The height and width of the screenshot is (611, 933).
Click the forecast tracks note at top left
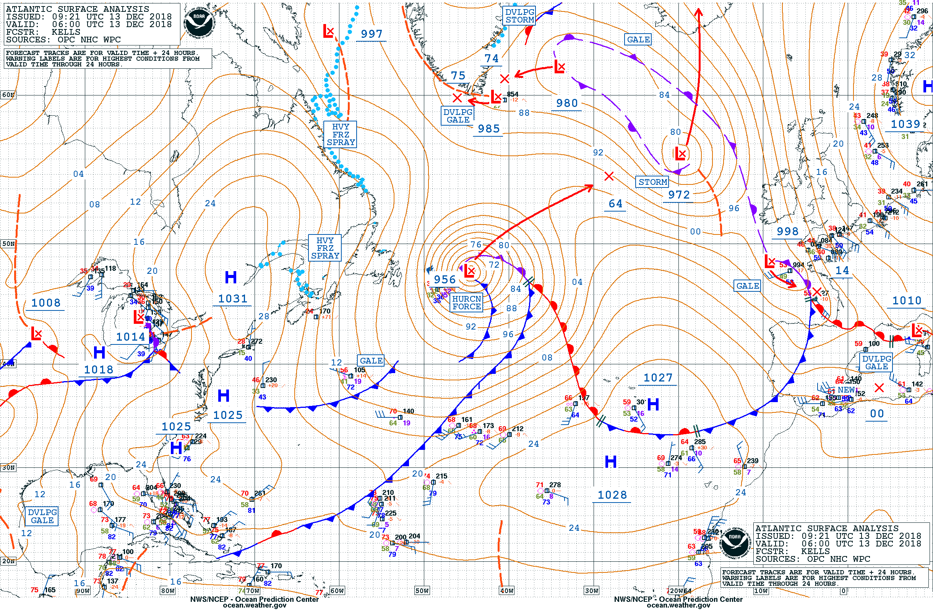108,59
